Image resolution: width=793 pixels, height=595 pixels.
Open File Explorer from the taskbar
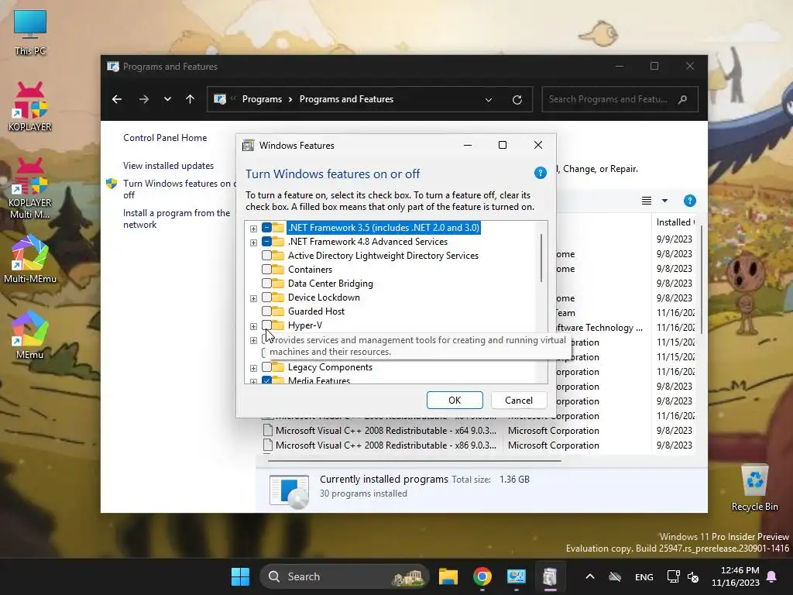coord(448,576)
